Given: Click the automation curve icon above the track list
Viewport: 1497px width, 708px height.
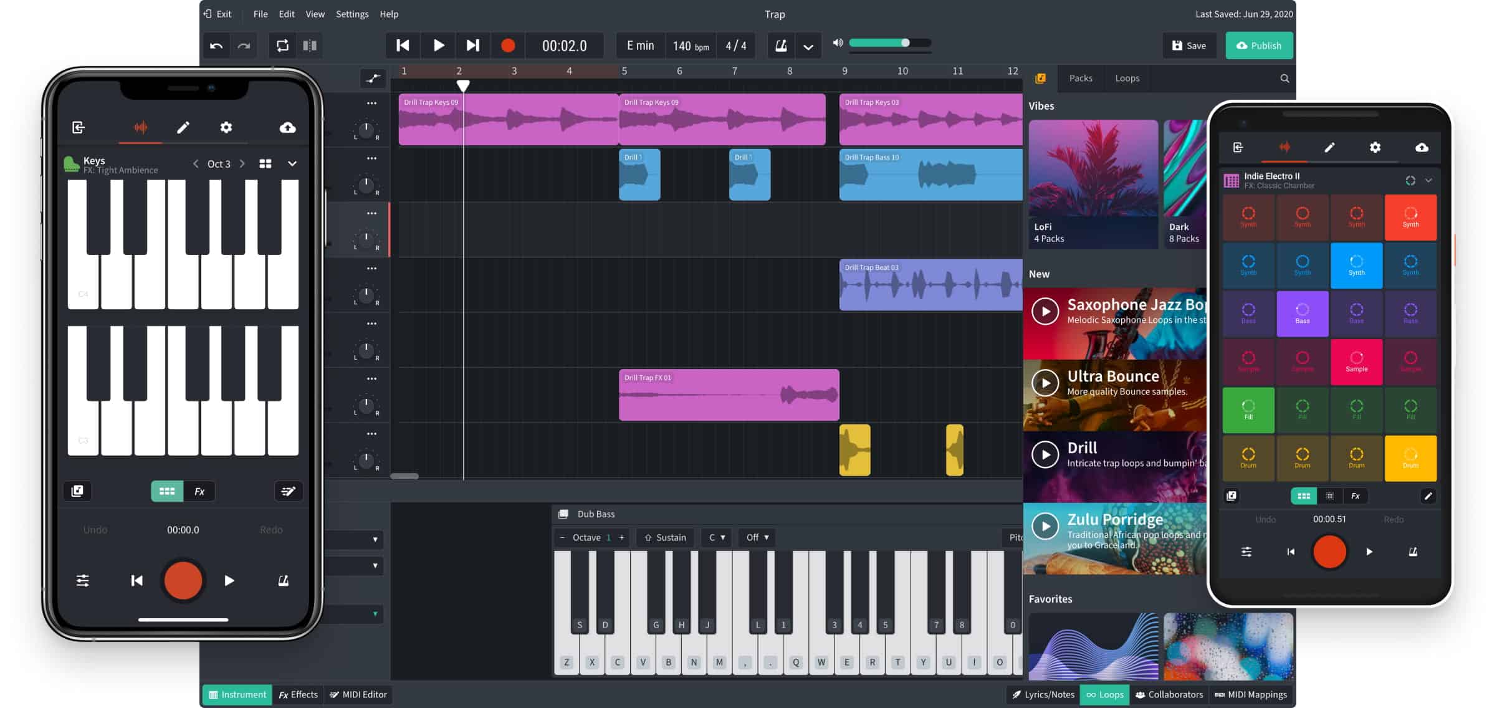Looking at the screenshot, I should click(x=373, y=77).
